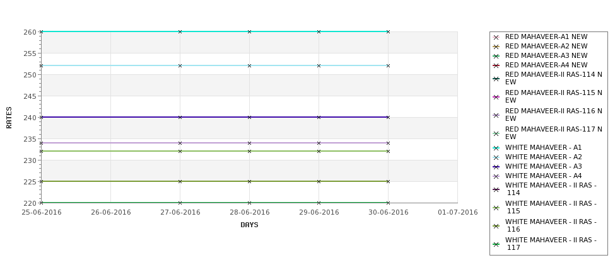Click the 225 data point on 27-06-2016
This screenshot has height=270, width=615.
tap(180, 181)
